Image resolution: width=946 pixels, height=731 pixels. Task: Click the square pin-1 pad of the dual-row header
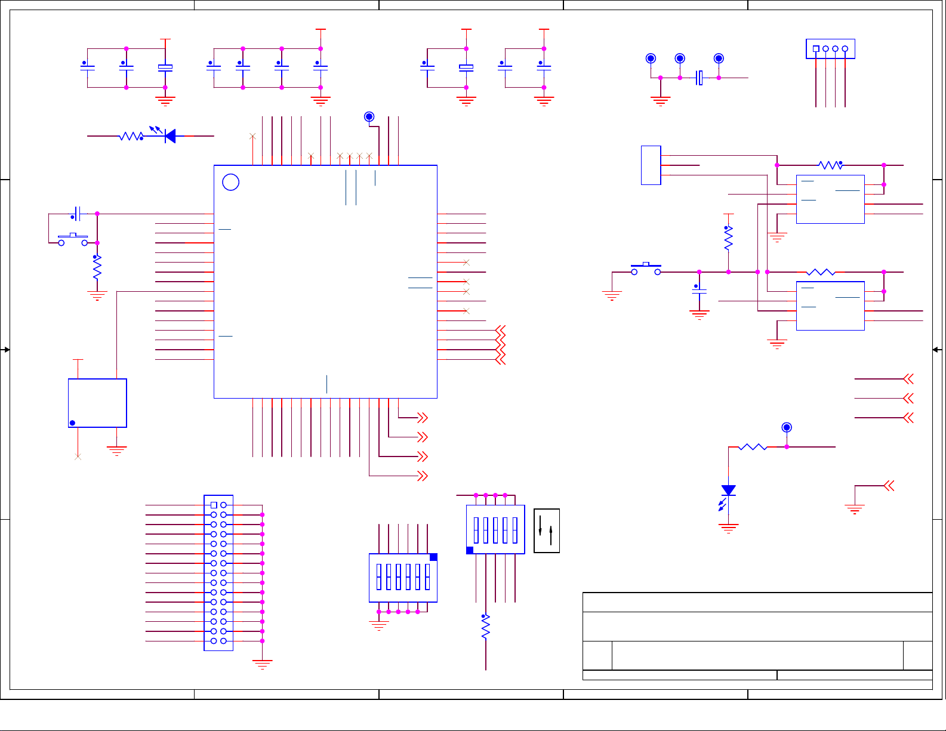click(x=214, y=505)
